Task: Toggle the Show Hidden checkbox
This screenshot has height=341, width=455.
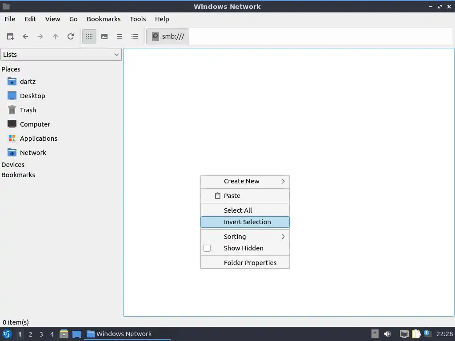Action: coord(207,248)
